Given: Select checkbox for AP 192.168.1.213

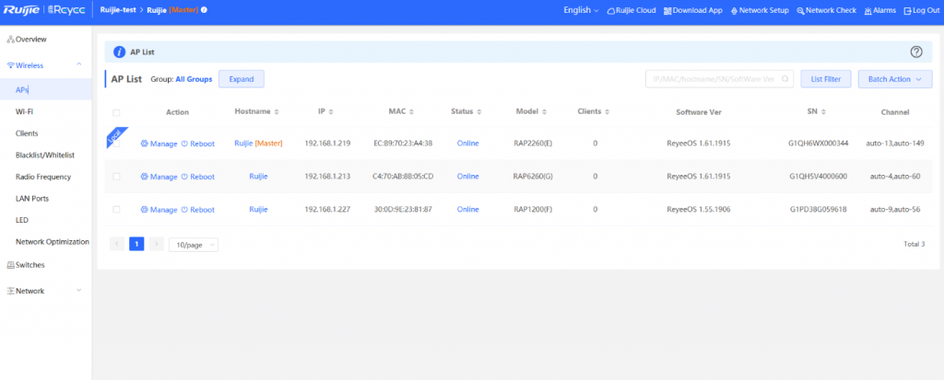Looking at the screenshot, I should 116,176.
